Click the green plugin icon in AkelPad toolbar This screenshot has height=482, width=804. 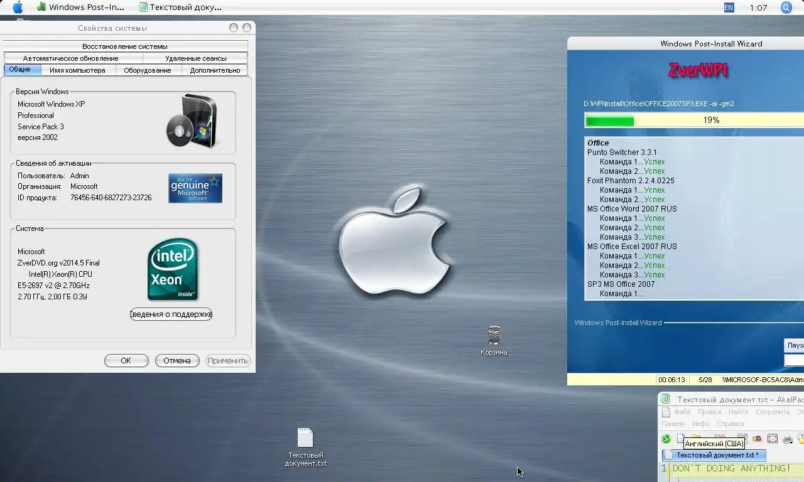pyautogui.click(x=666, y=439)
